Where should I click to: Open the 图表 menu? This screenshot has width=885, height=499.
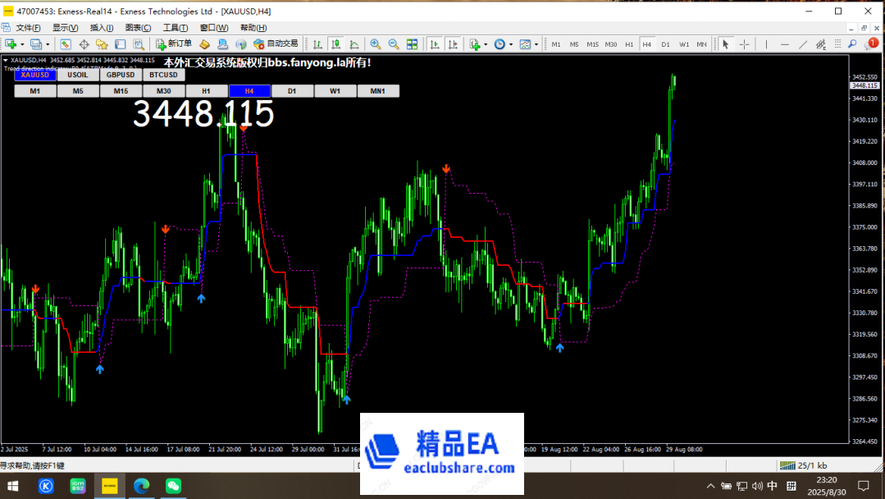tap(137, 27)
